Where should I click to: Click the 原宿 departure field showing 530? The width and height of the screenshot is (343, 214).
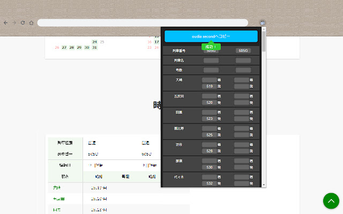click(210, 167)
